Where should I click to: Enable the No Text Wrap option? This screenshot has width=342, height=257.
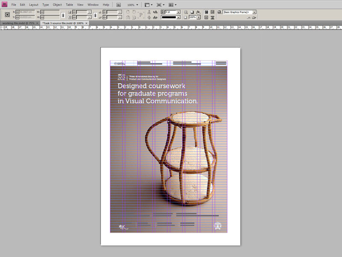point(206,12)
